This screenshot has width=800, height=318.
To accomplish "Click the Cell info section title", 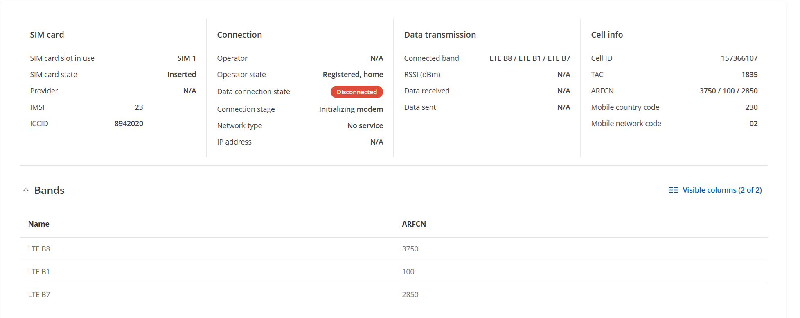I will (607, 35).
